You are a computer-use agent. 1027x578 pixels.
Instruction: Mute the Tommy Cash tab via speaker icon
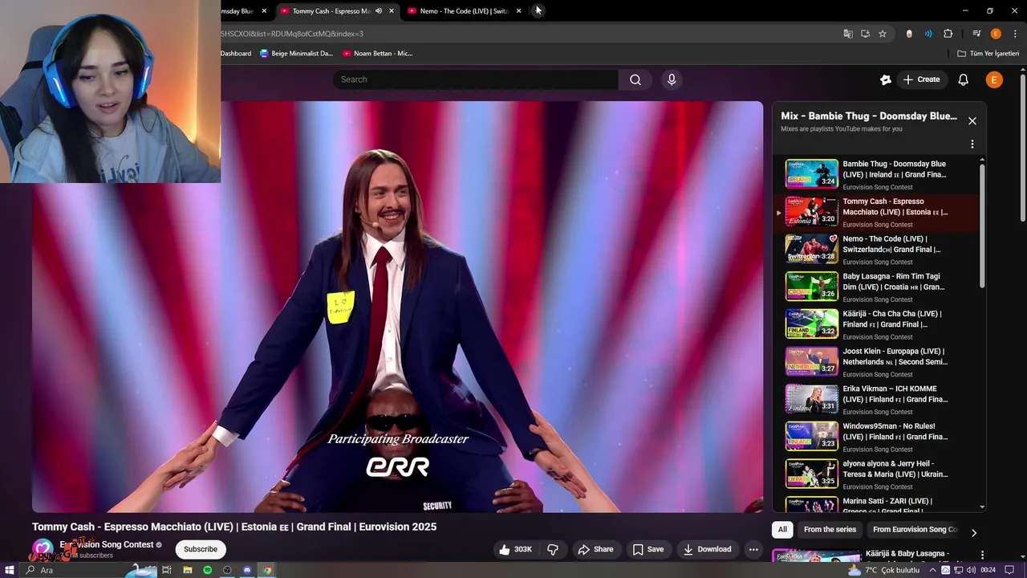pos(379,11)
